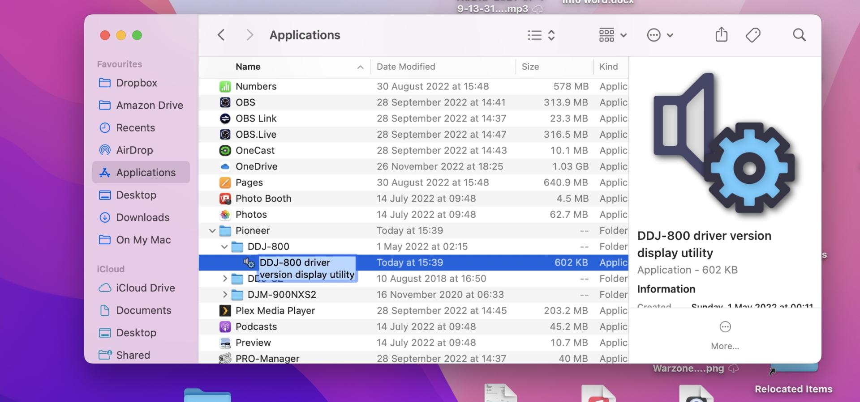Sort by the Name column header

click(x=248, y=67)
